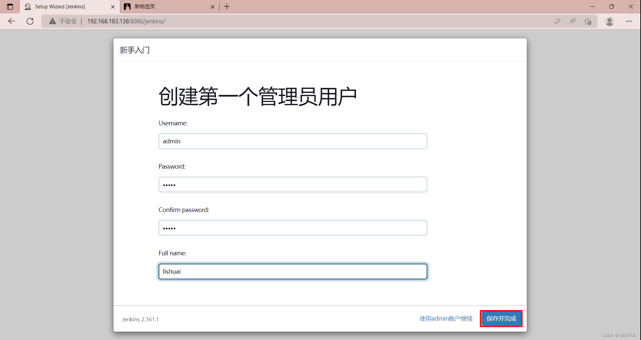Switch to the Setup Wizard [Jenkins] tab
Viewport: 641px width, 340px height.
coord(70,7)
